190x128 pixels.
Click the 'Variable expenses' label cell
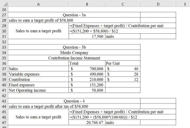tap(38, 74)
